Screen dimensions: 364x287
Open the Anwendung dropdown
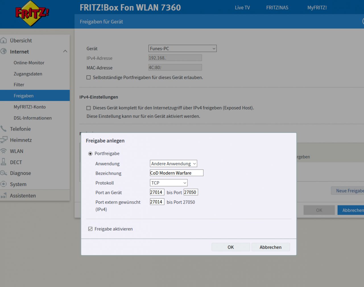coord(173,164)
